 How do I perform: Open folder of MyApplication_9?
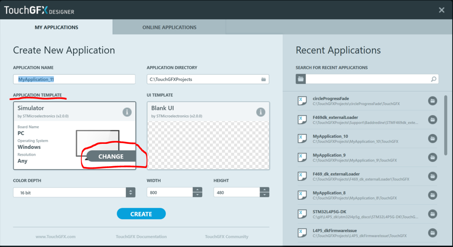(x=433, y=158)
